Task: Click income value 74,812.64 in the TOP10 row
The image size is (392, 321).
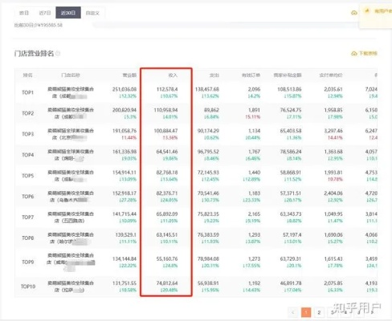Action: click(167, 283)
